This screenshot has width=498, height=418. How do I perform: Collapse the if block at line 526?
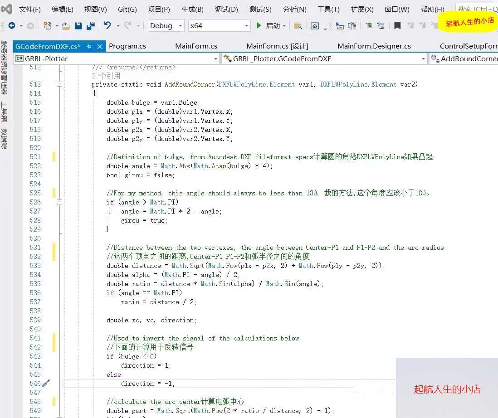pyautogui.click(x=59, y=202)
